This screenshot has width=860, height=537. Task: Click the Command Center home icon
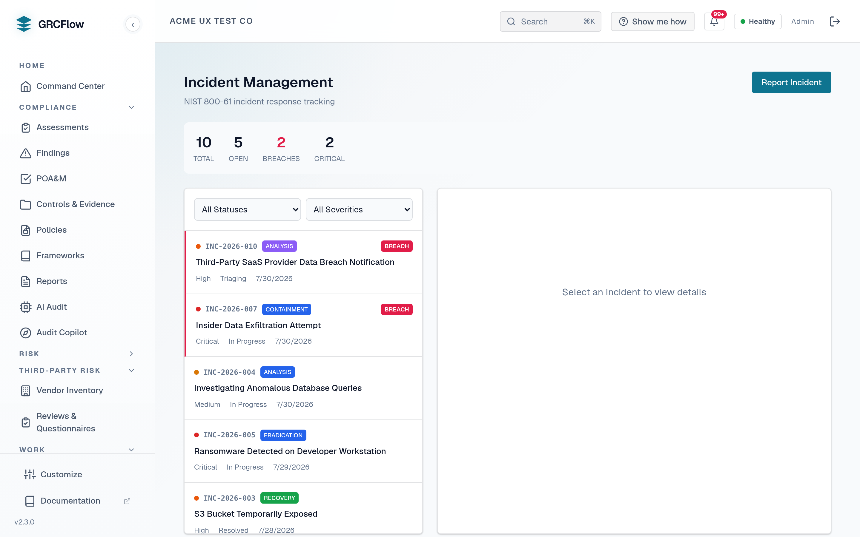(x=26, y=86)
